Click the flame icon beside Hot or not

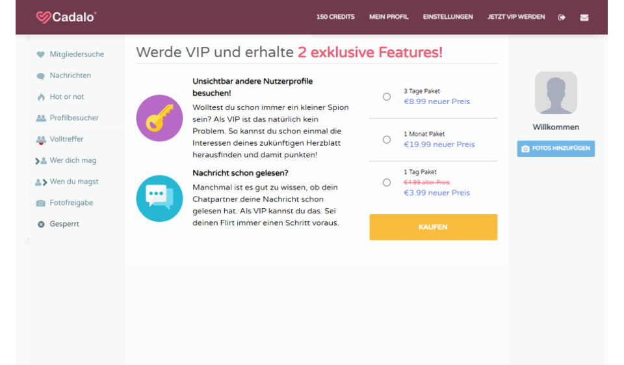pos(41,97)
